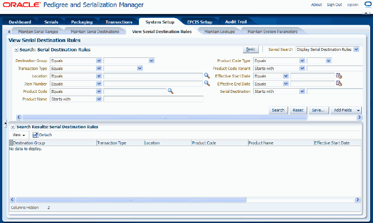
Task: Collapse the Search: Serial Destination Rules section
Action: click(16, 49)
